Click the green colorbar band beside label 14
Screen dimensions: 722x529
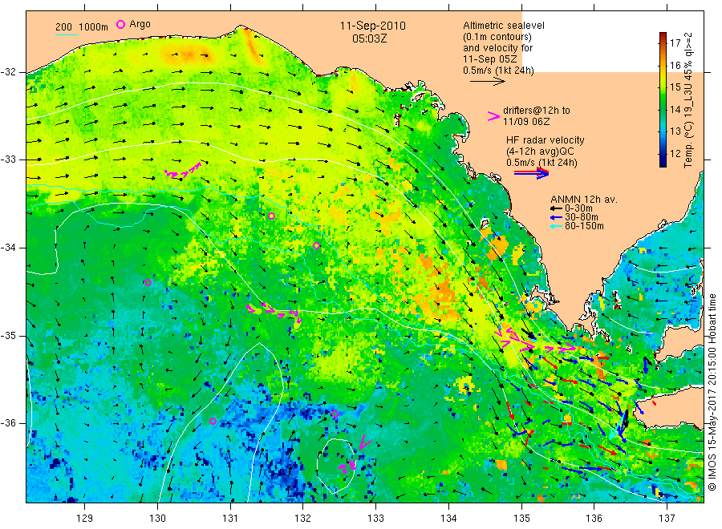(663, 109)
